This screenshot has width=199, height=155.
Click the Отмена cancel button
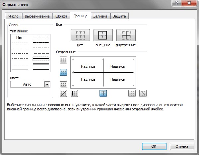[182, 146]
